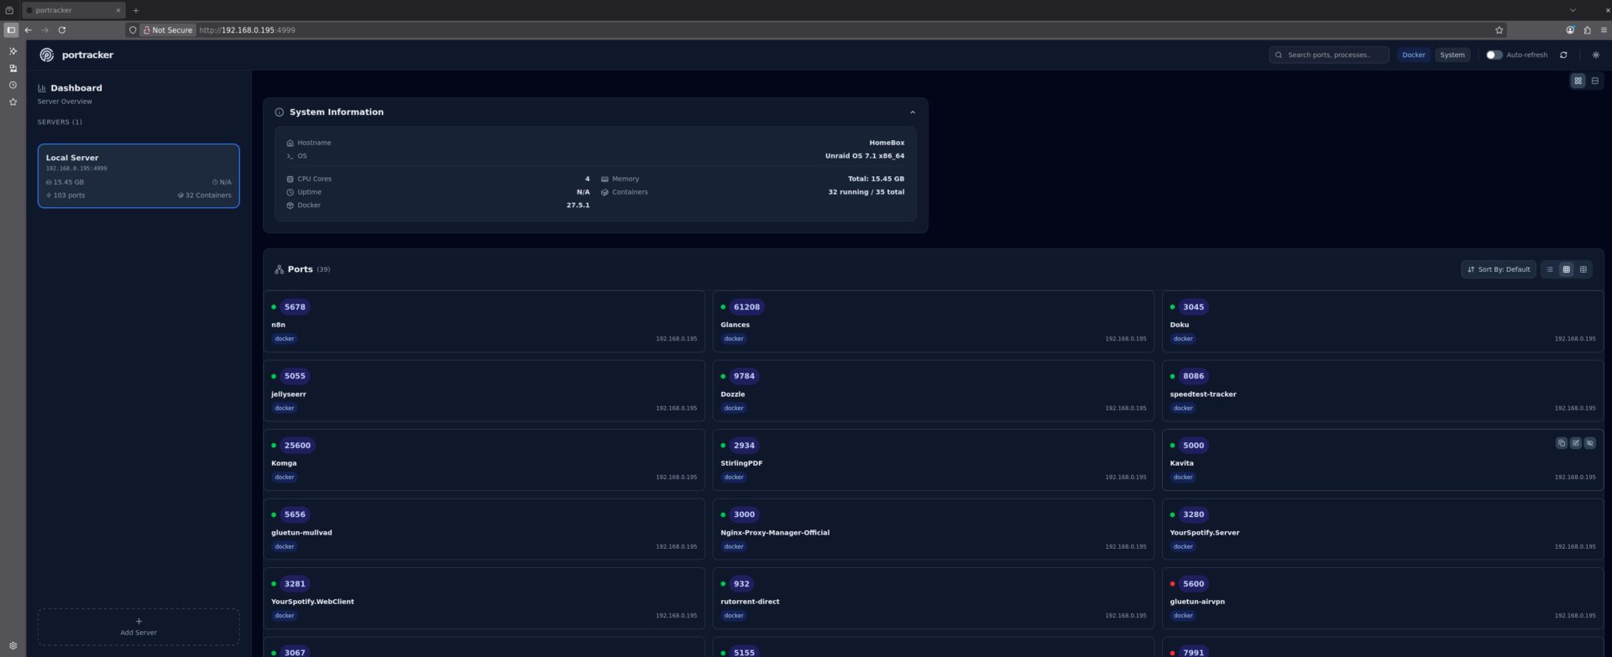The height and width of the screenshot is (657, 1612).
Task: Click the Ports section heading
Action: click(300, 269)
